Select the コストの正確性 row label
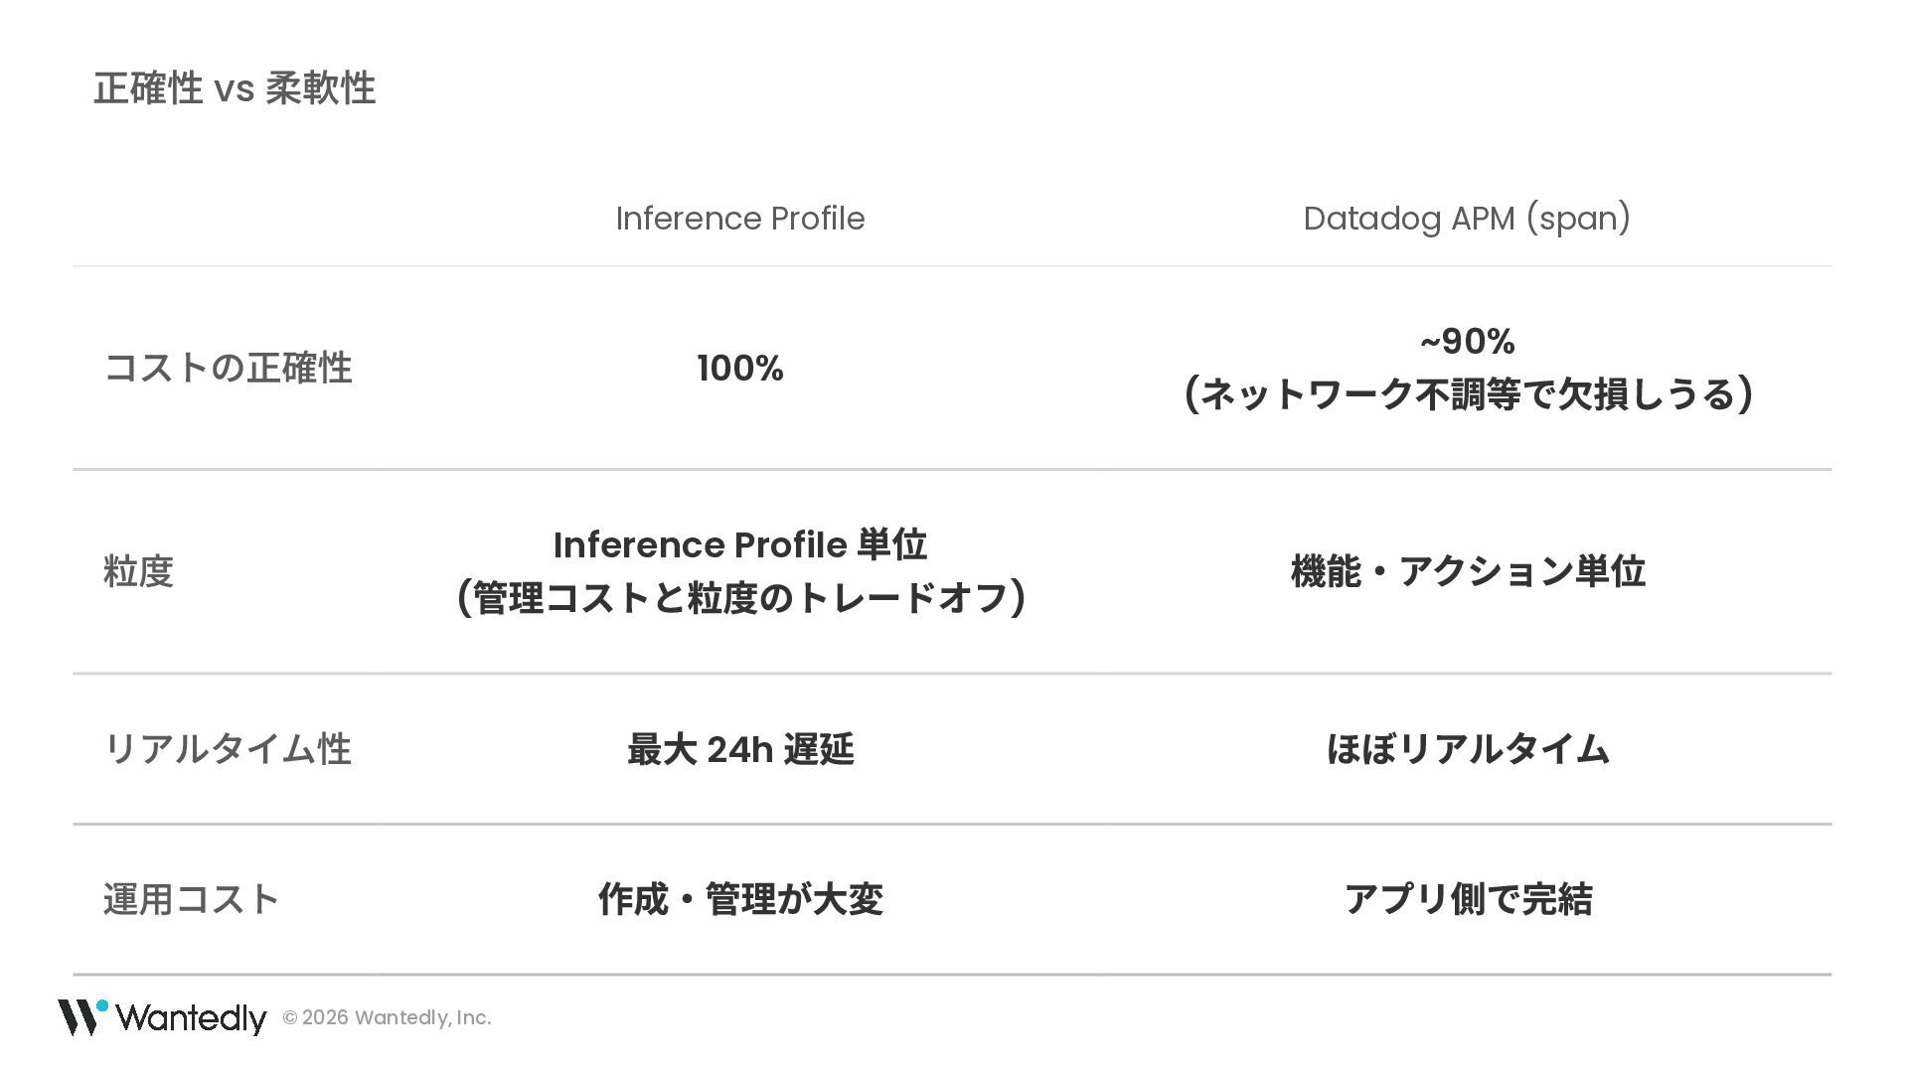Image resolution: width=1908 pixels, height=1073 pixels. 228,369
